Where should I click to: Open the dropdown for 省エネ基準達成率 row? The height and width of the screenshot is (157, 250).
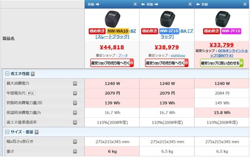pos(75,122)
